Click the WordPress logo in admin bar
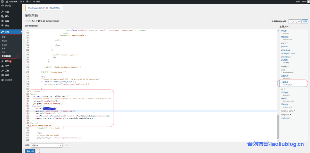The height and width of the screenshot is (153, 310). [x=2, y=2]
